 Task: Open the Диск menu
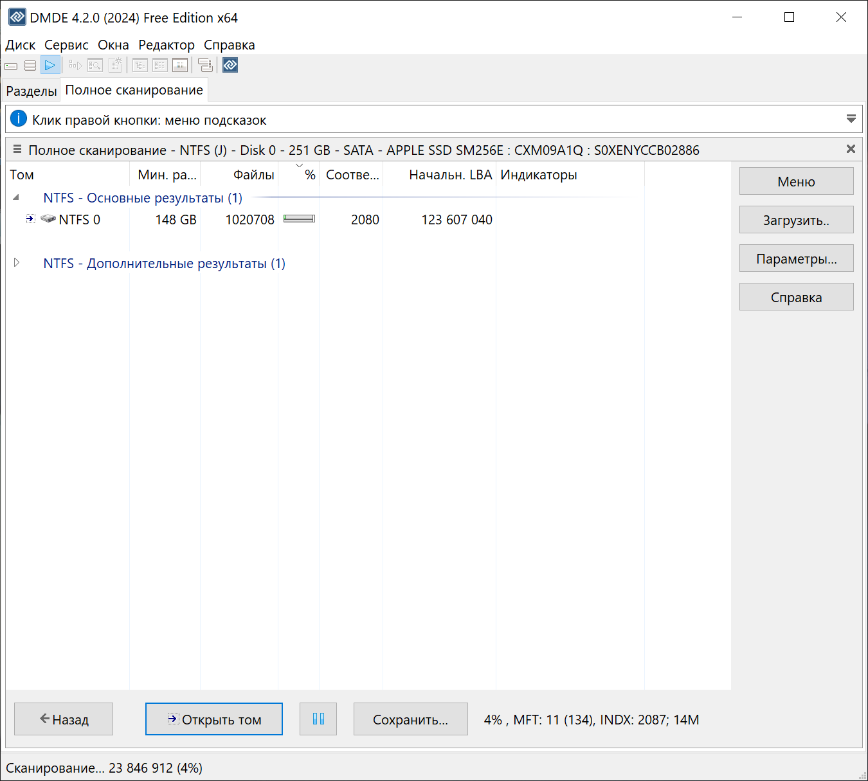pyautogui.click(x=21, y=45)
